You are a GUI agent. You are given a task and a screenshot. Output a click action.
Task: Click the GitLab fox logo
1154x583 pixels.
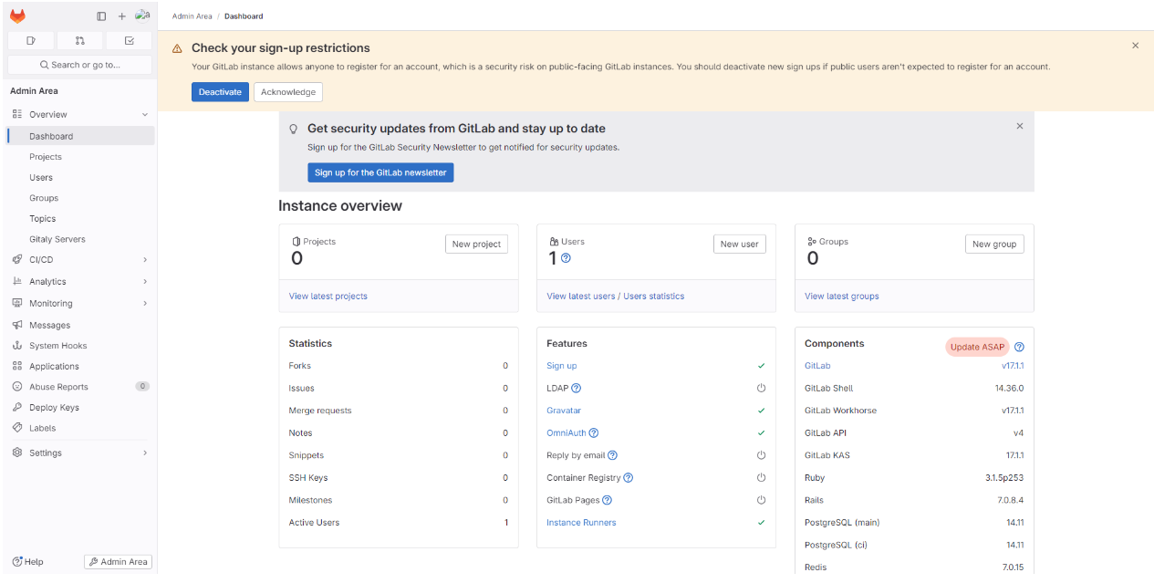tap(17, 16)
